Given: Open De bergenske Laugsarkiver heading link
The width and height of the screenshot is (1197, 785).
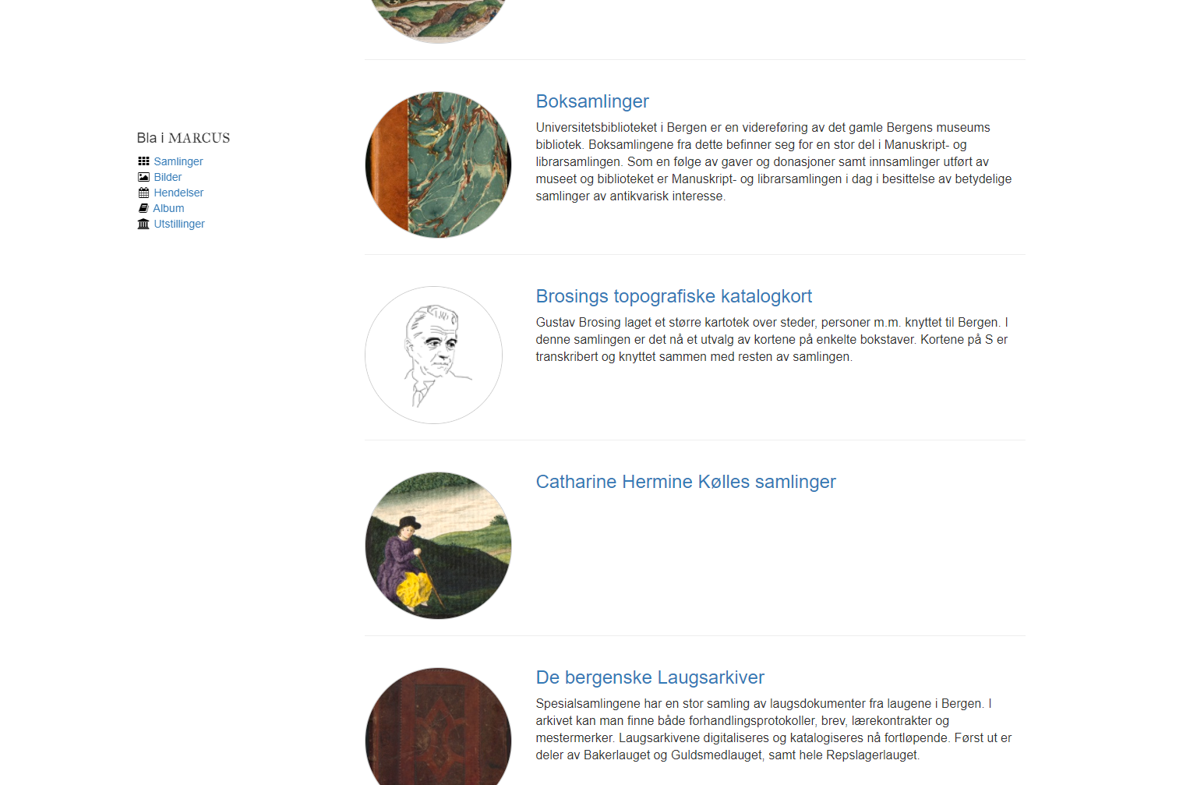Looking at the screenshot, I should (650, 677).
